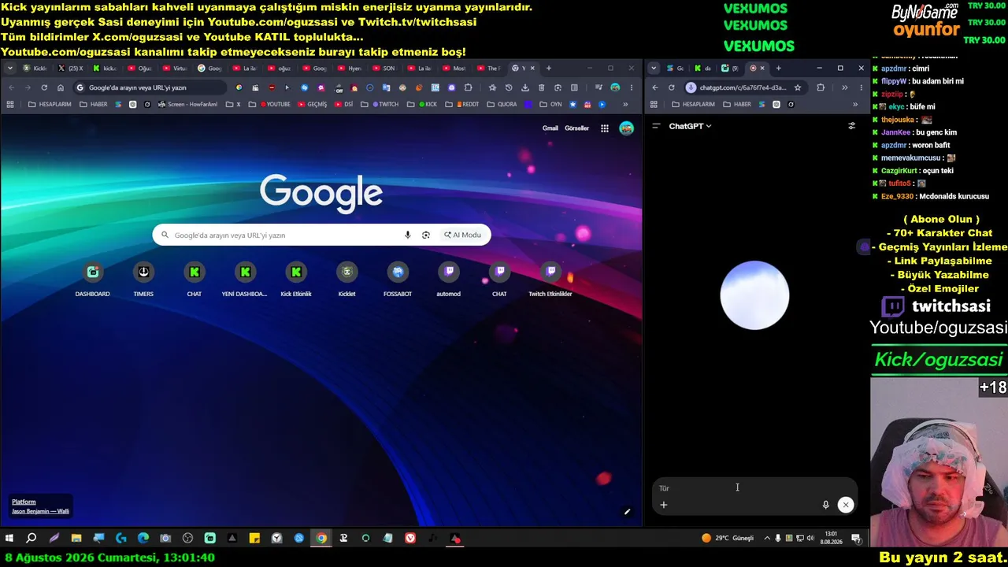Open the Google account avatar
Screen dimensions: 1008x567
626,128
